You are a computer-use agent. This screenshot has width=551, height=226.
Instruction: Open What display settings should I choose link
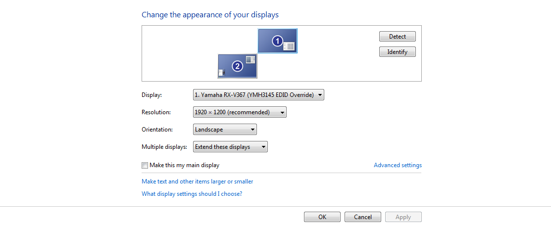[192, 194]
